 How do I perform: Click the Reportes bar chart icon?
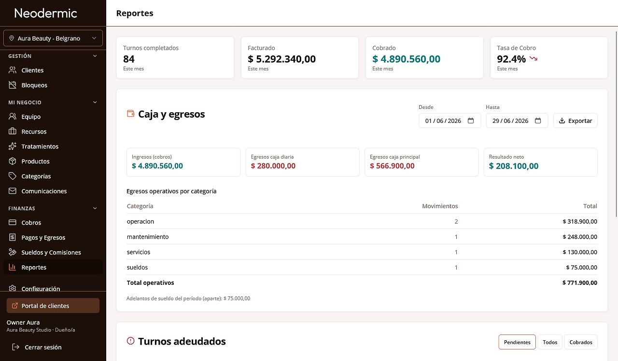(x=13, y=267)
